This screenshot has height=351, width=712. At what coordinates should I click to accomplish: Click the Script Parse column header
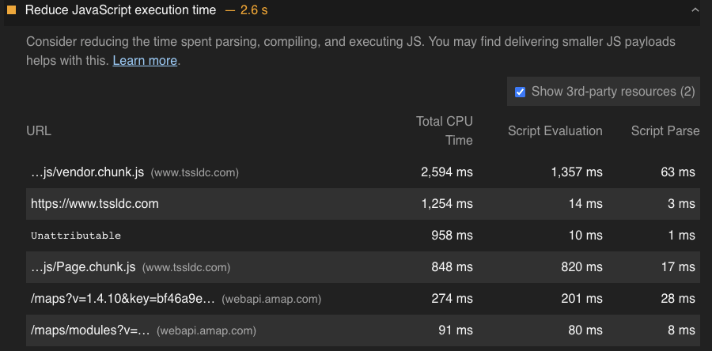click(665, 130)
